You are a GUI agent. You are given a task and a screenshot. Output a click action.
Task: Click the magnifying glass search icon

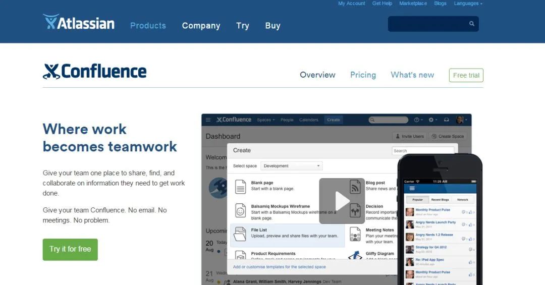(x=472, y=24)
